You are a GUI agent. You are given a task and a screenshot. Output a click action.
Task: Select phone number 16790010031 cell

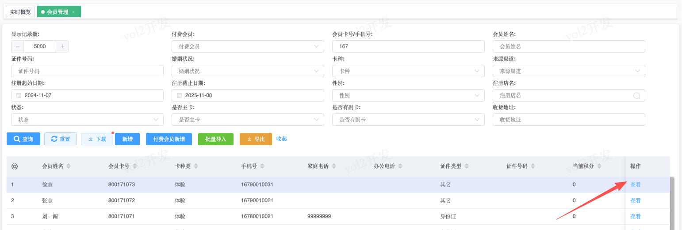(x=257, y=185)
